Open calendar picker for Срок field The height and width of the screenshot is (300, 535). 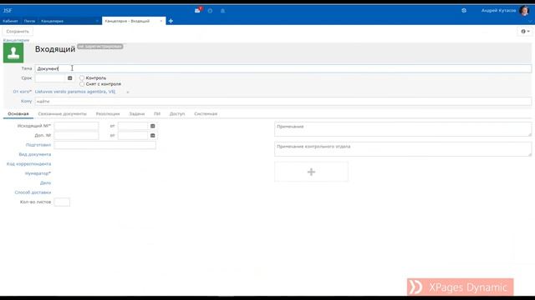click(70, 78)
